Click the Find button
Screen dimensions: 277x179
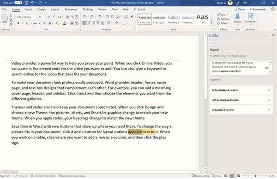[222, 15]
